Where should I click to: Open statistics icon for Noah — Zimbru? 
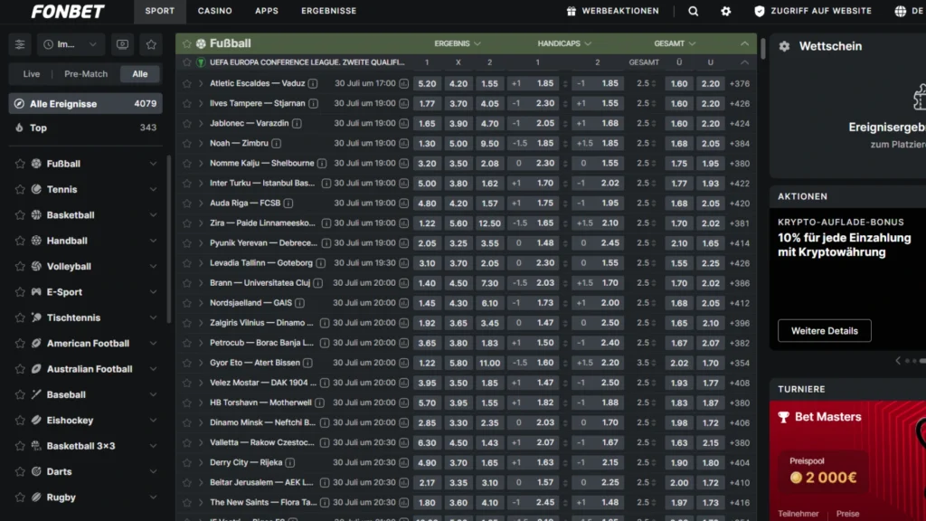tap(404, 144)
